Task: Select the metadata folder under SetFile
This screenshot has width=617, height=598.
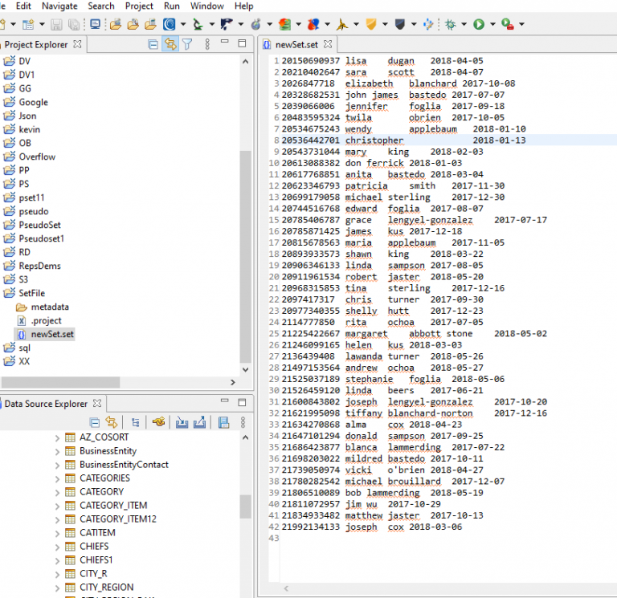Action: (x=50, y=307)
